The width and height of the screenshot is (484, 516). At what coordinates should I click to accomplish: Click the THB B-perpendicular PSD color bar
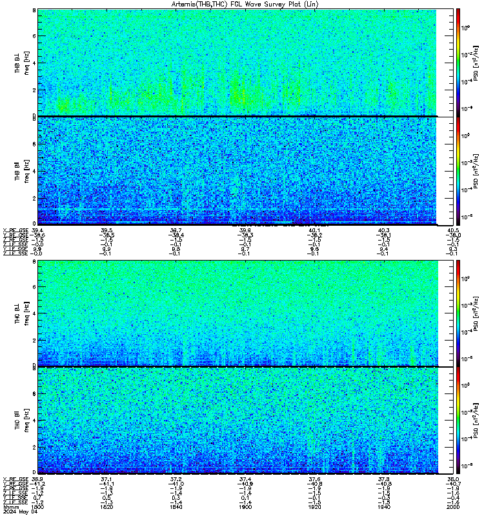pos(458,63)
